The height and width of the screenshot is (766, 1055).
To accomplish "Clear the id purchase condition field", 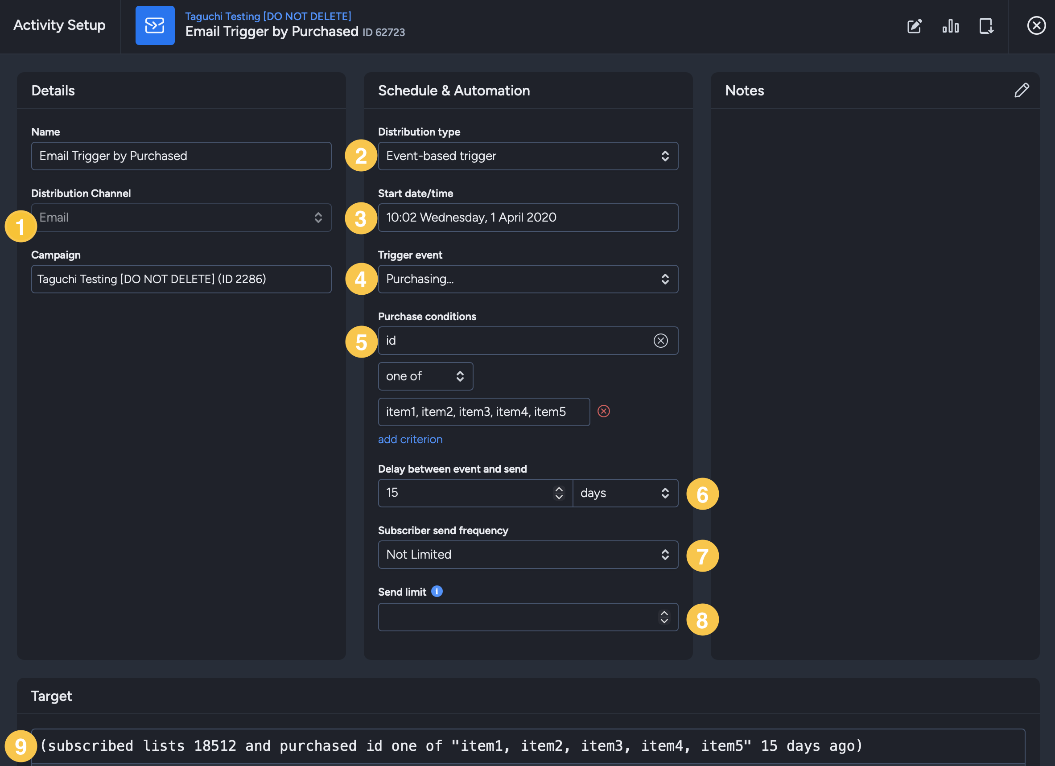I will pos(660,341).
